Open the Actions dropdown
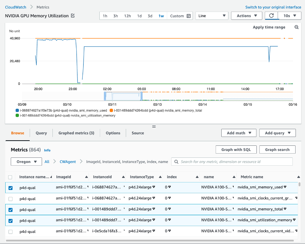The image size is (305, 244). [246, 15]
